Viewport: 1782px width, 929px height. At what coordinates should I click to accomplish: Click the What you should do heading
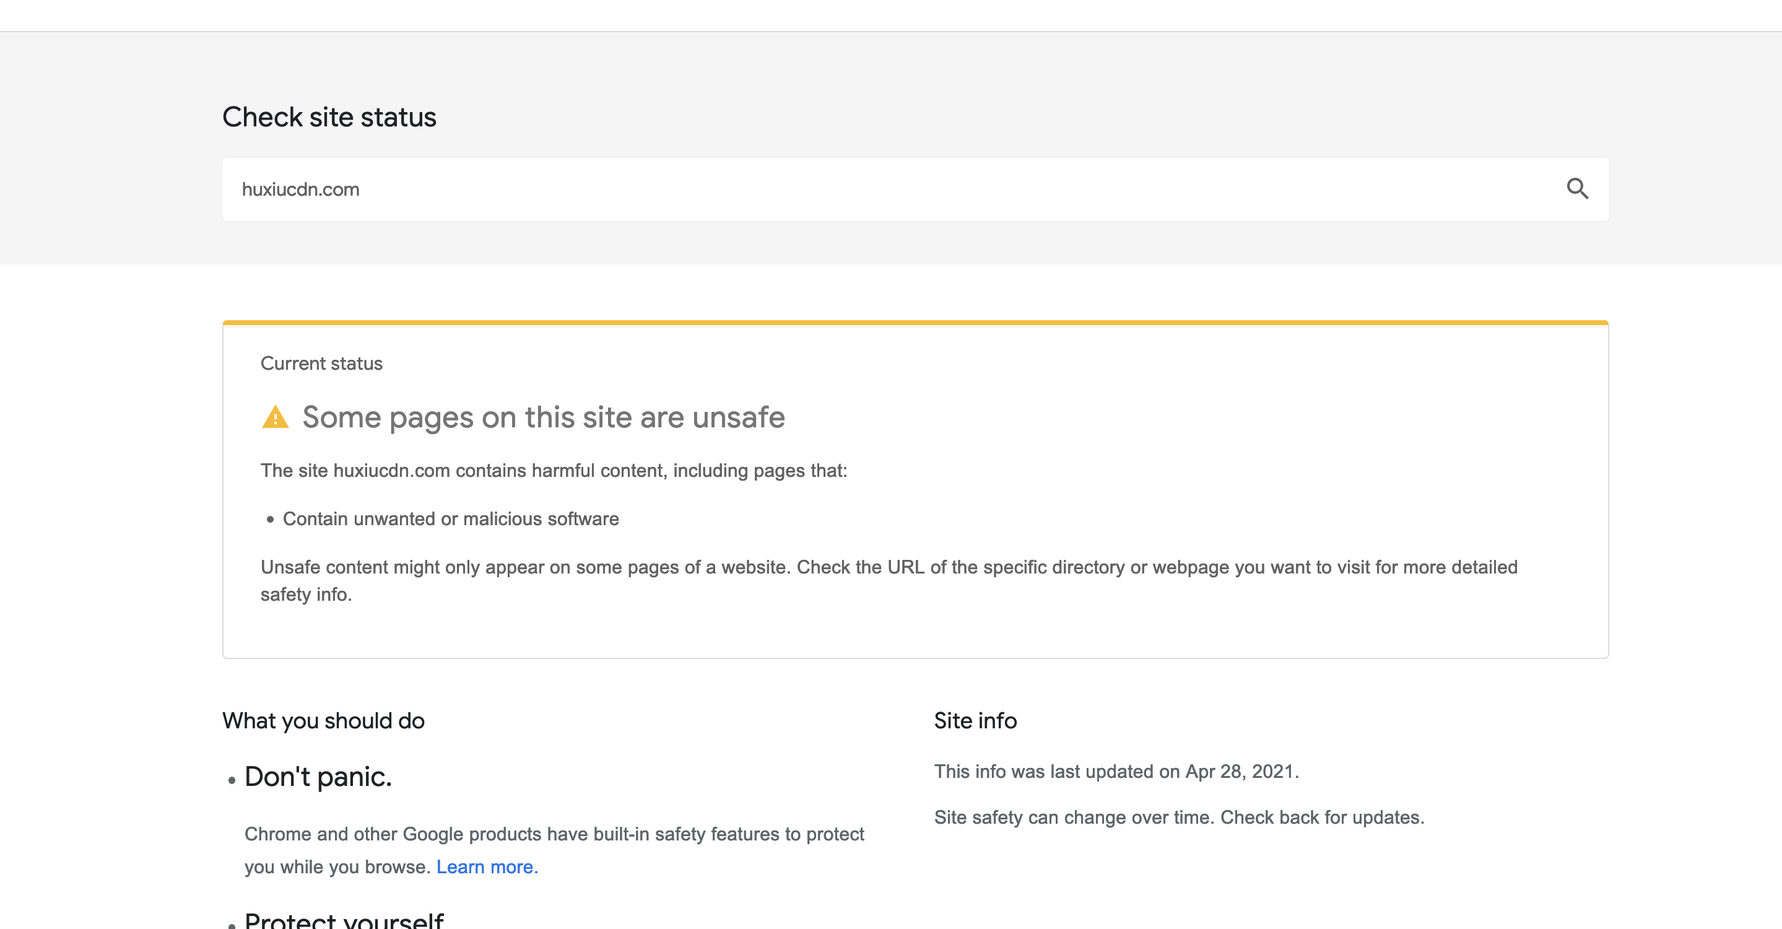coord(323,720)
